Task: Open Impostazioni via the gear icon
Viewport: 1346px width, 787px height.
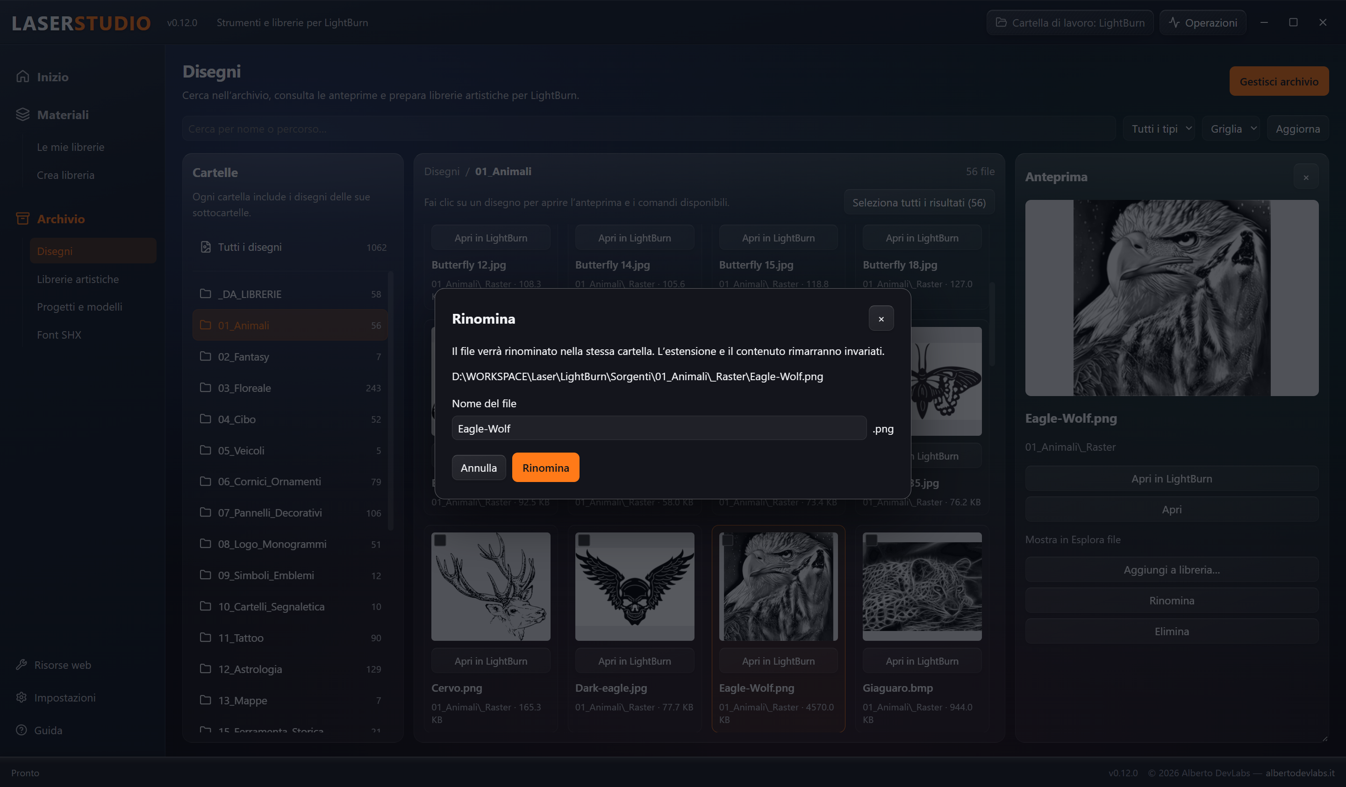Action: click(21, 697)
